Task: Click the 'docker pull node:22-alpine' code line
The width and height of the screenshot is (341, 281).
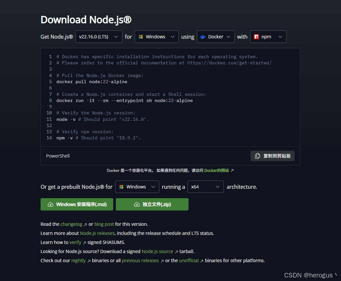Action: pos(92,82)
